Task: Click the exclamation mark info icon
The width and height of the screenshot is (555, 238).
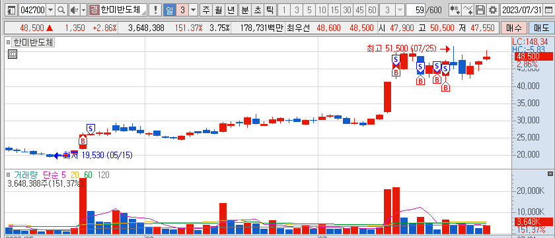Action: click(x=155, y=11)
